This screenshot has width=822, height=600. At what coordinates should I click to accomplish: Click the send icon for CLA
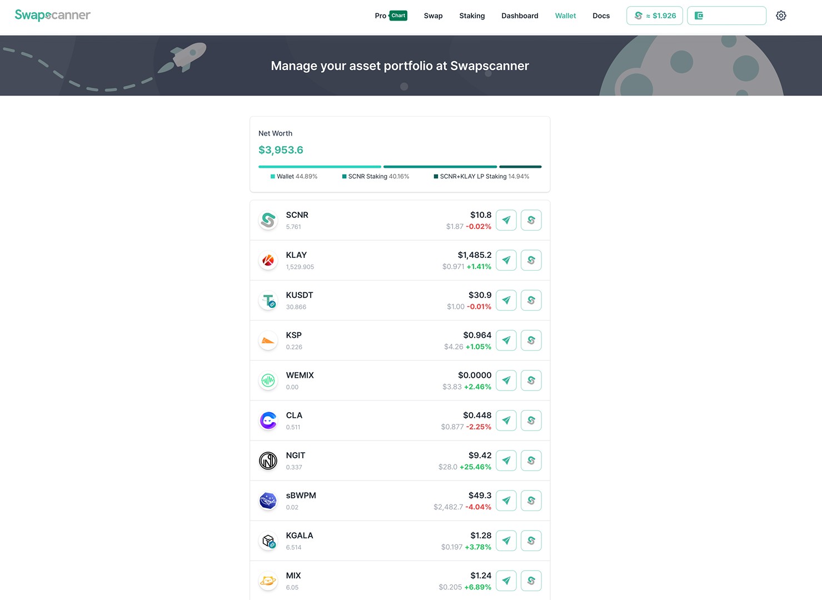pos(506,421)
